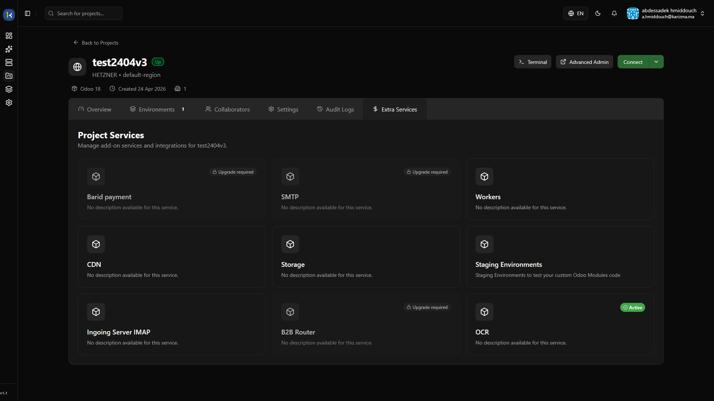Click the Barid payment service icon

coord(96,177)
